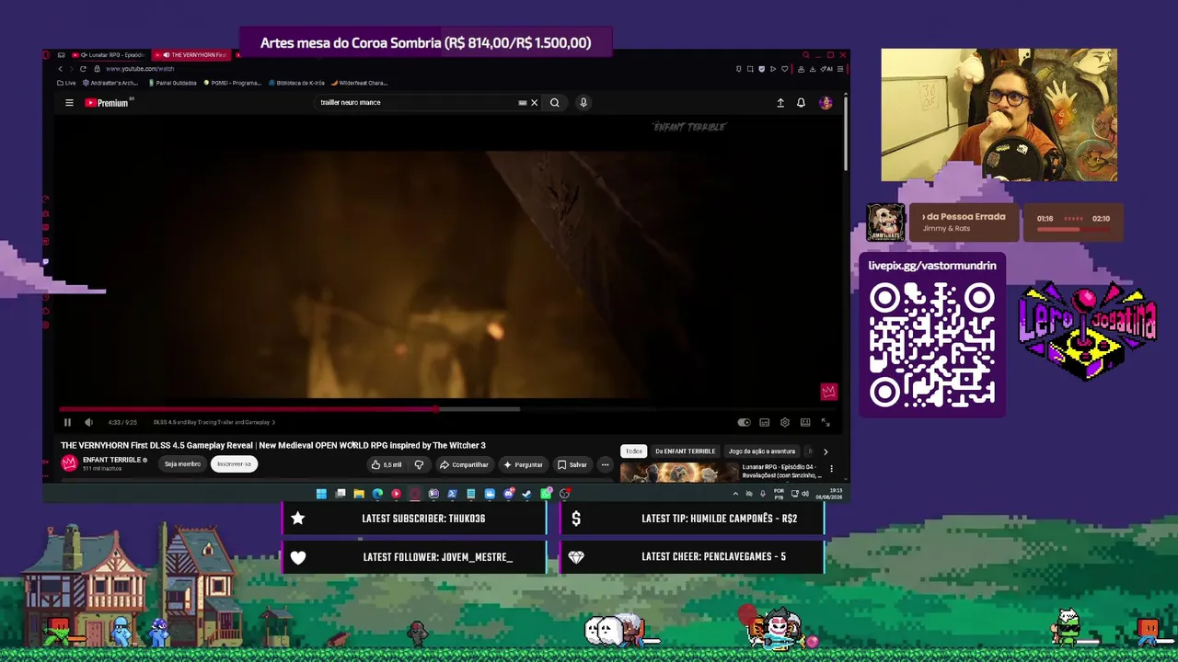Screen dimensions: 1178x662
Task: Dislike the video with thumbs down
Action: pyautogui.click(x=419, y=464)
